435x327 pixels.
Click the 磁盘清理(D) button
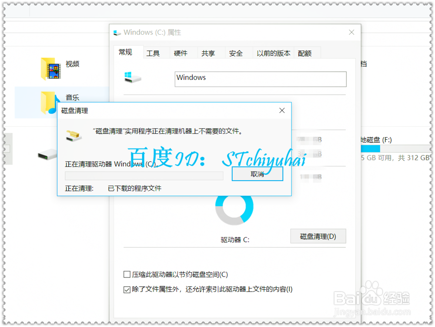point(318,236)
